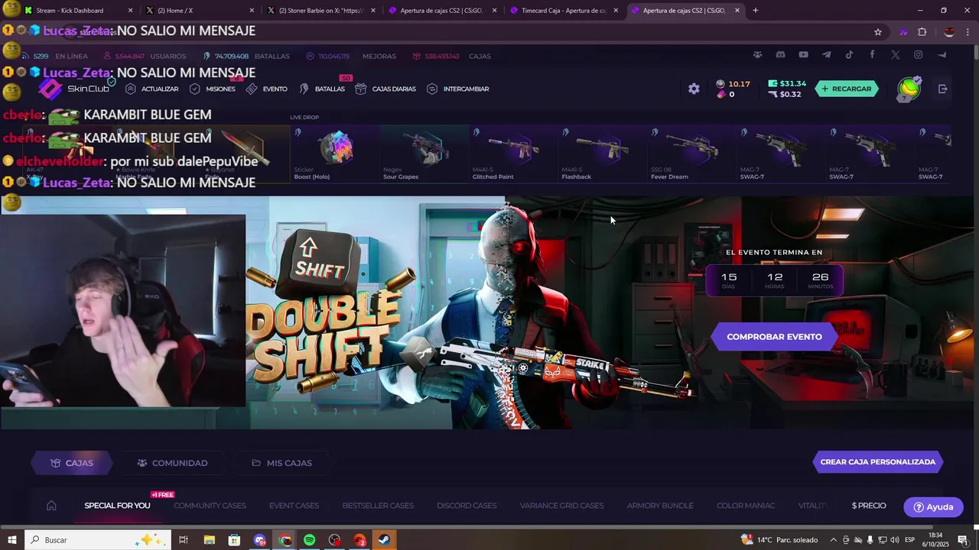Open the MISIONES menu item
Viewport: 979px width, 550px height.
[x=212, y=89]
